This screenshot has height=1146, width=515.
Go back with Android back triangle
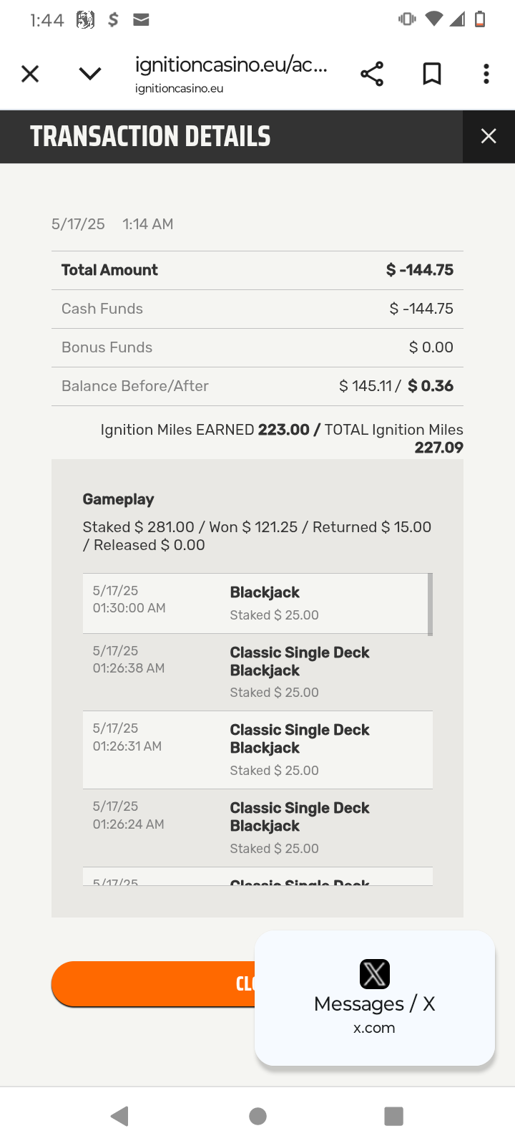[119, 1116]
